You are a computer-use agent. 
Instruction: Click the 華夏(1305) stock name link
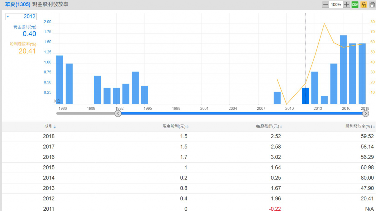(18, 4)
